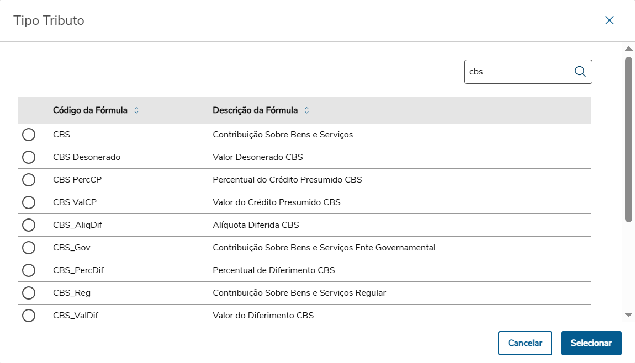
Task: Close the Tipo Tributo dialog
Action: 610,20
